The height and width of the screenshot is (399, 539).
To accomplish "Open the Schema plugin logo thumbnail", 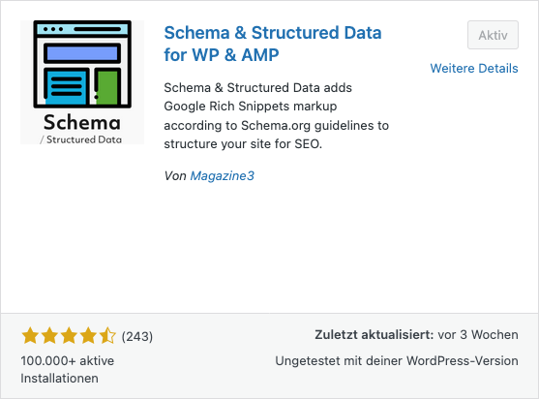I will click(x=82, y=82).
